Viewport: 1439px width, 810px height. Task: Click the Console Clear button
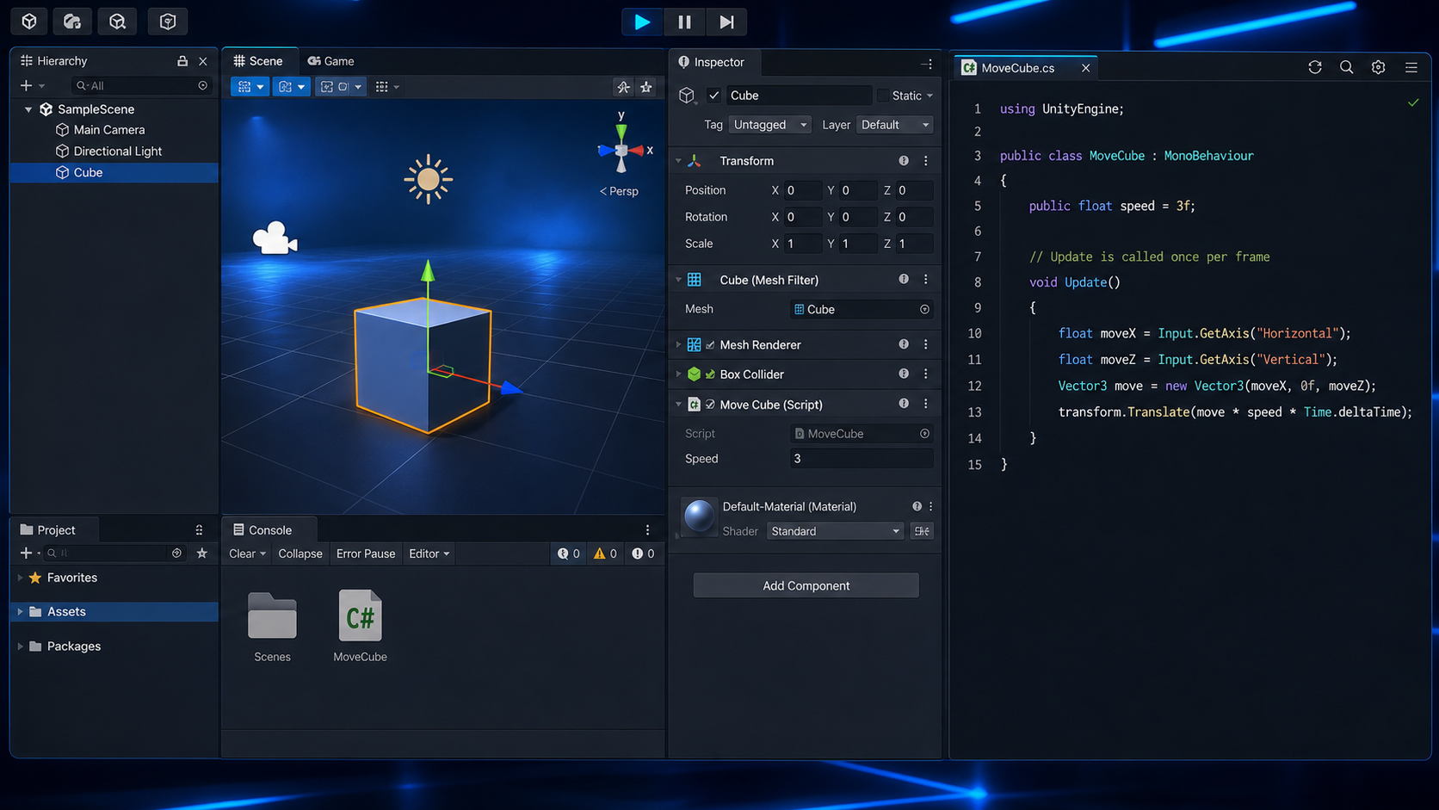(248, 553)
